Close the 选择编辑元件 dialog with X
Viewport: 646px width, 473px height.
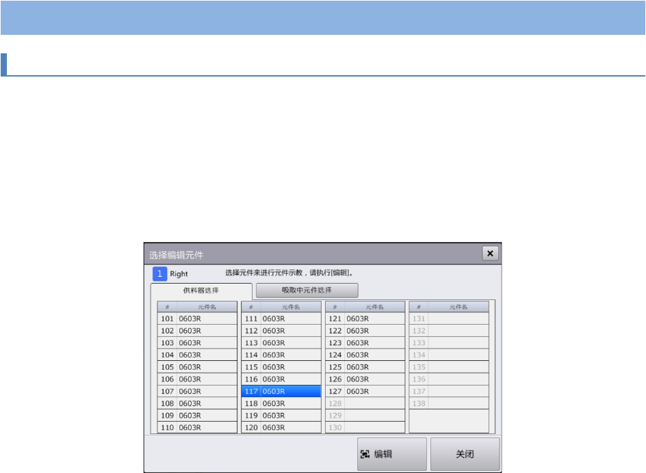(491, 254)
